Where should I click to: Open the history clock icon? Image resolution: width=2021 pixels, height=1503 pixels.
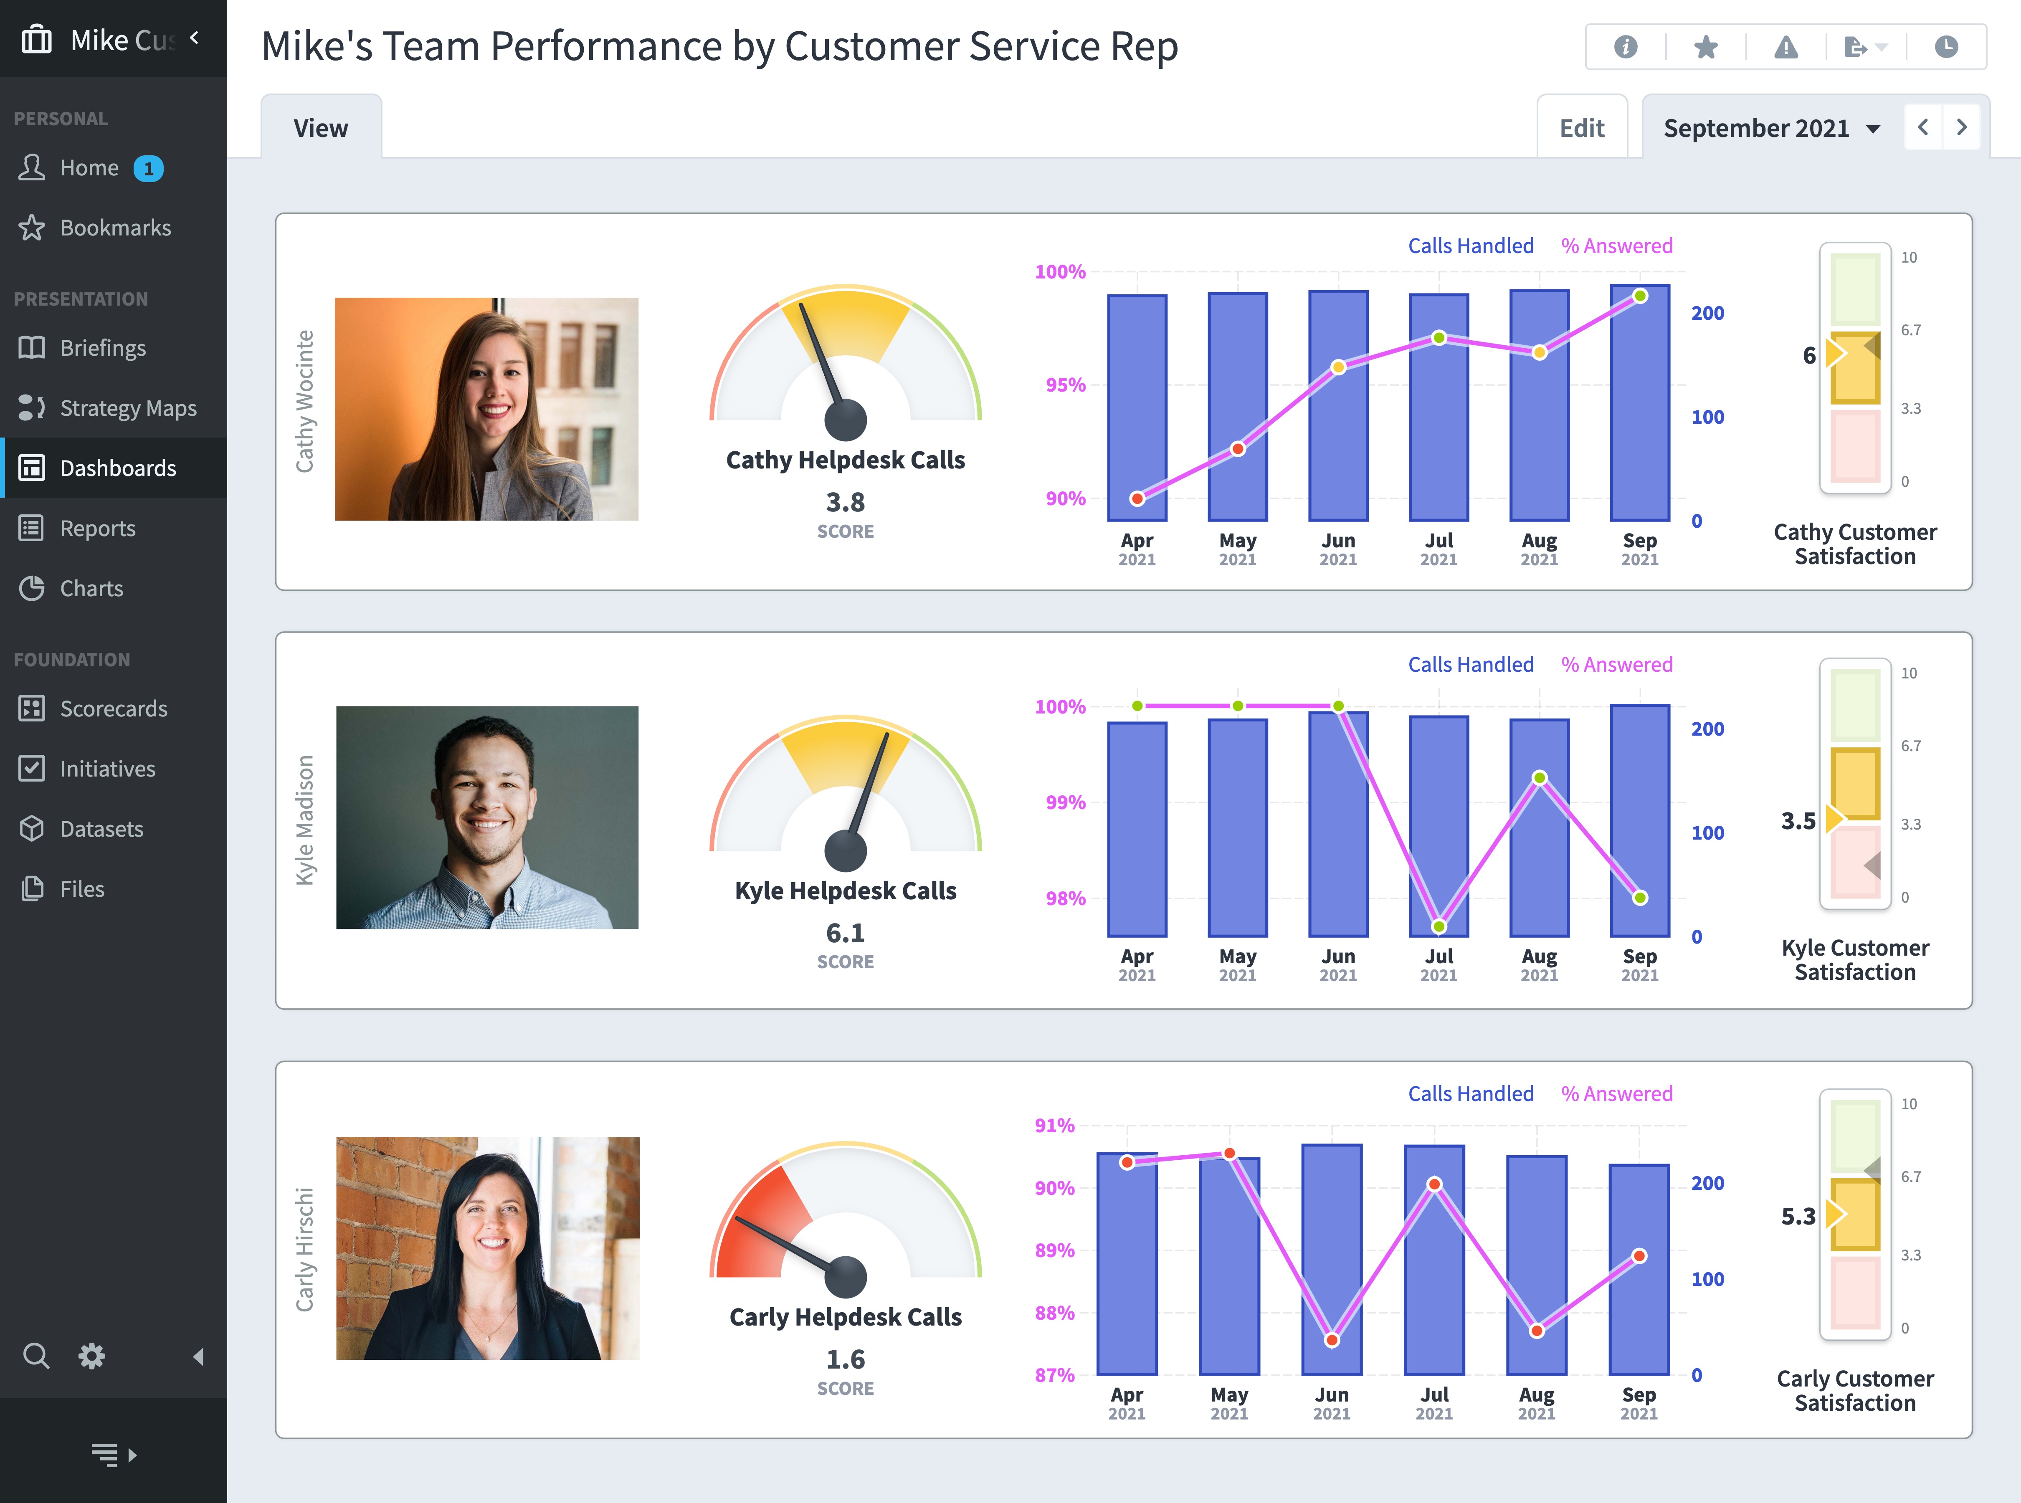pos(1945,46)
